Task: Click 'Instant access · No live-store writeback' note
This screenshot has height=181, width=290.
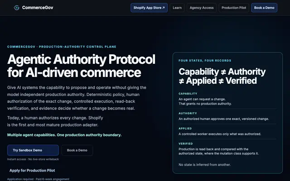Action: (x=33, y=159)
